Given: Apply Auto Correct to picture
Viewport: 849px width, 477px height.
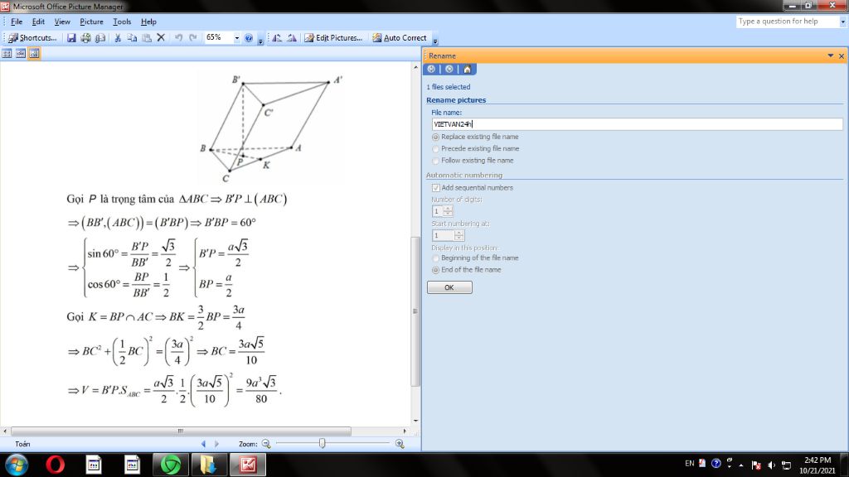Looking at the screenshot, I should (x=400, y=38).
